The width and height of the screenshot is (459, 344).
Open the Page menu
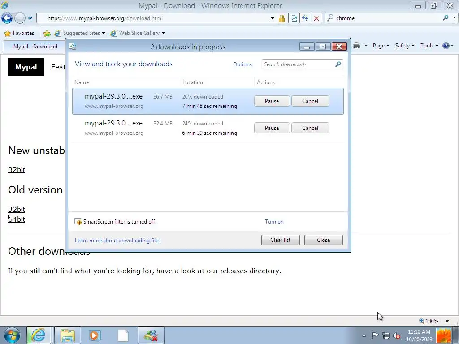[x=381, y=46]
